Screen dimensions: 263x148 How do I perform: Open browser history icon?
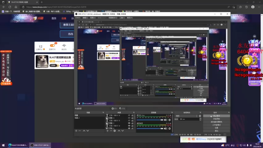(x=246, y=7)
